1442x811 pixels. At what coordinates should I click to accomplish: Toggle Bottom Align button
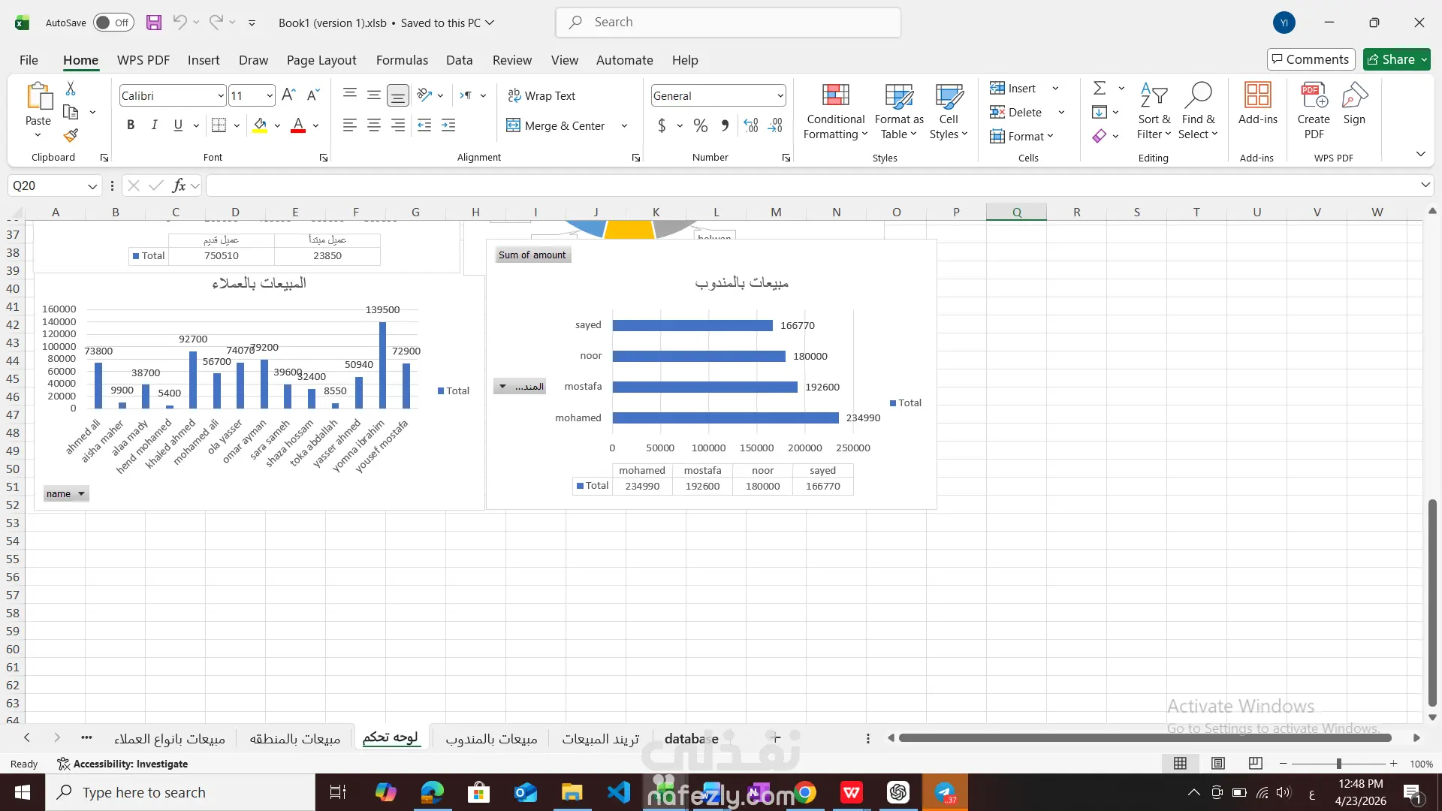pyautogui.click(x=398, y=95)
